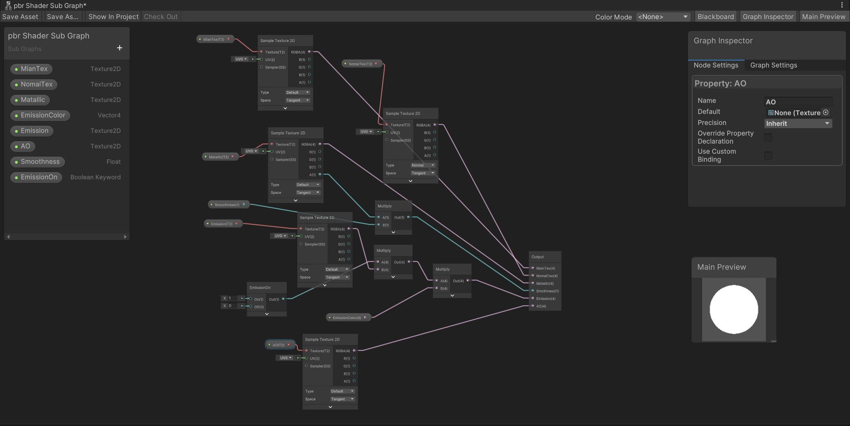Screen dimensions: 850x426
Task: Click the Out(1) port of EmissionOn node
Action: point(283,299)
